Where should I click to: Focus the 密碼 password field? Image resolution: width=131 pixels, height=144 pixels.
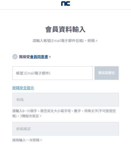point(65,100)
